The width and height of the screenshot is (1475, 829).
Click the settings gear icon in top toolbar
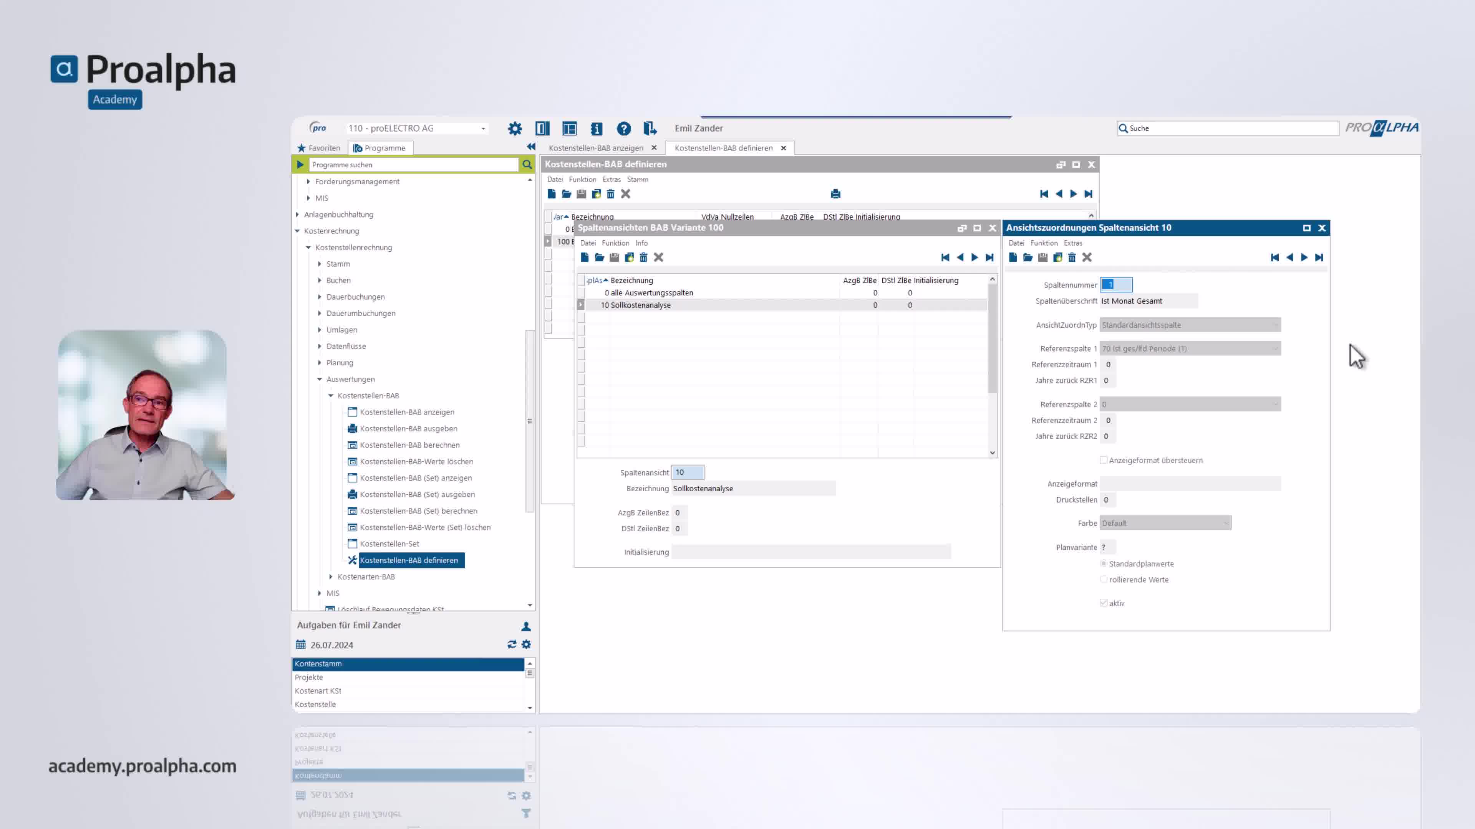point(514,129)
